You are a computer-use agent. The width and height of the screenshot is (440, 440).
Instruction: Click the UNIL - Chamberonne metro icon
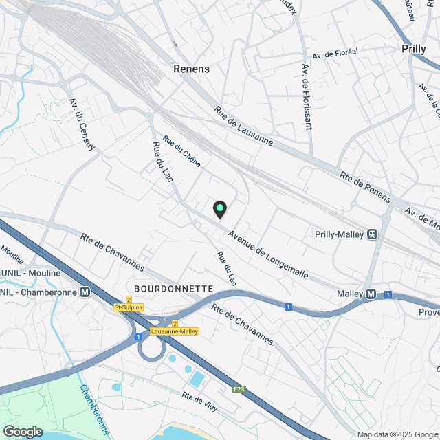point(85,292)
